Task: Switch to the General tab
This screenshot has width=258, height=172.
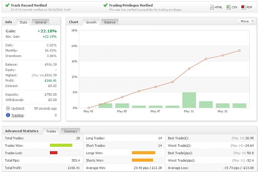Action: tap(40, 22)
